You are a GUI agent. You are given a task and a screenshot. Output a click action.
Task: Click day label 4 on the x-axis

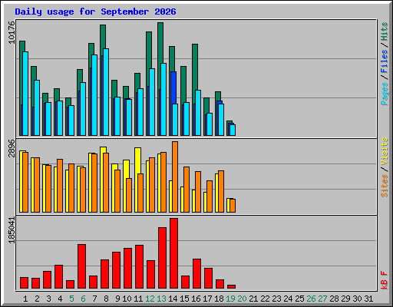tap(60, 299)
